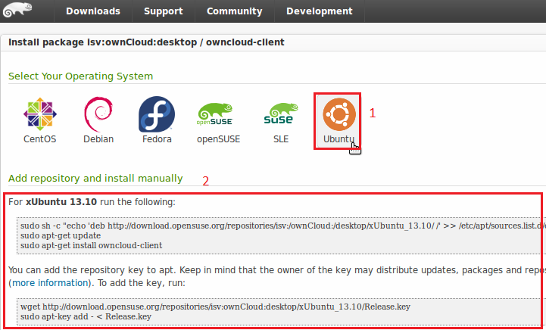Click the 'Add repository and install manually' heading

(x=95, y=178)
